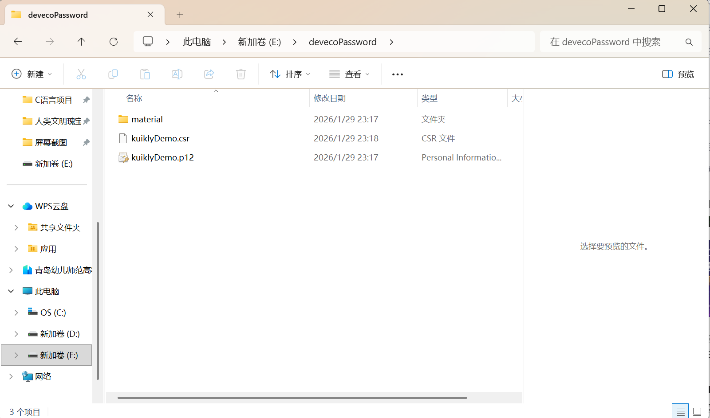Go up one folder level
710x418 pixels.
click(x=81, y=42)
